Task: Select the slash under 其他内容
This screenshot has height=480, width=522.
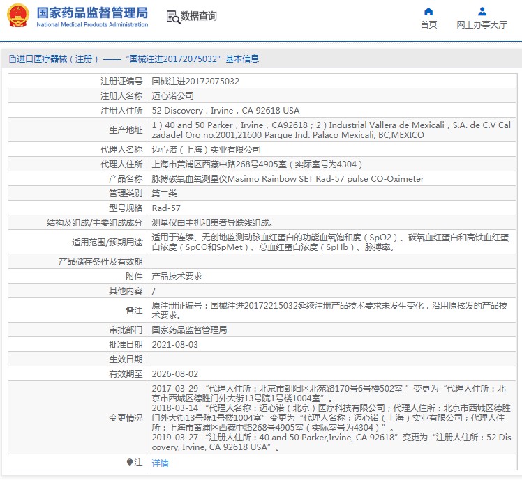Action: pos(154,291)
